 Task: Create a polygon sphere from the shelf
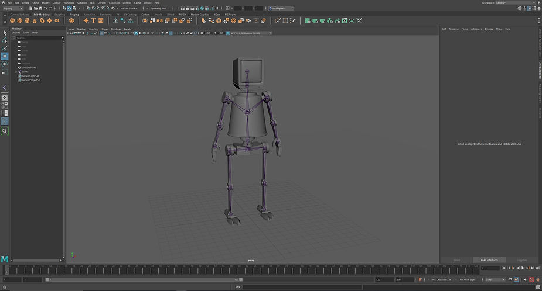(12, 20)
